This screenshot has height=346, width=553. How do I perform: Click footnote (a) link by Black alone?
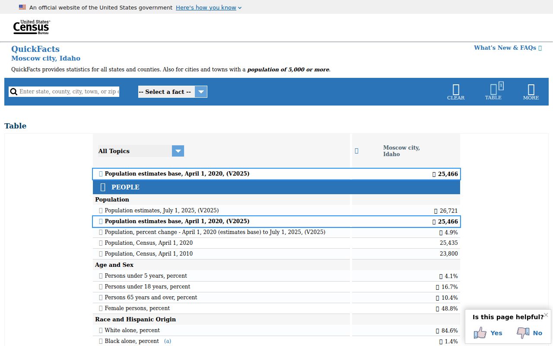pyautogui.click(x=168, y=341)
